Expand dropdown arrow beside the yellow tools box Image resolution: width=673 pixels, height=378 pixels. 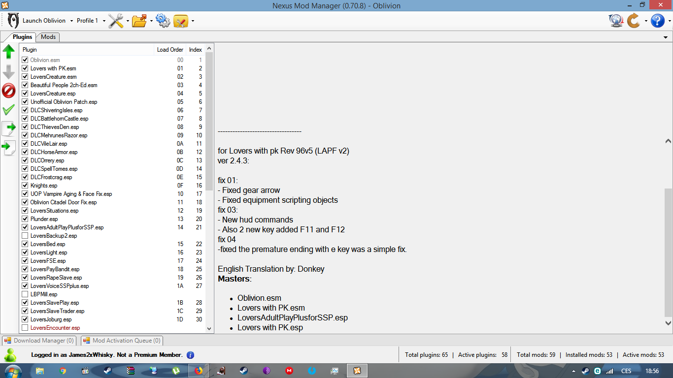click(x=193, y=21)
